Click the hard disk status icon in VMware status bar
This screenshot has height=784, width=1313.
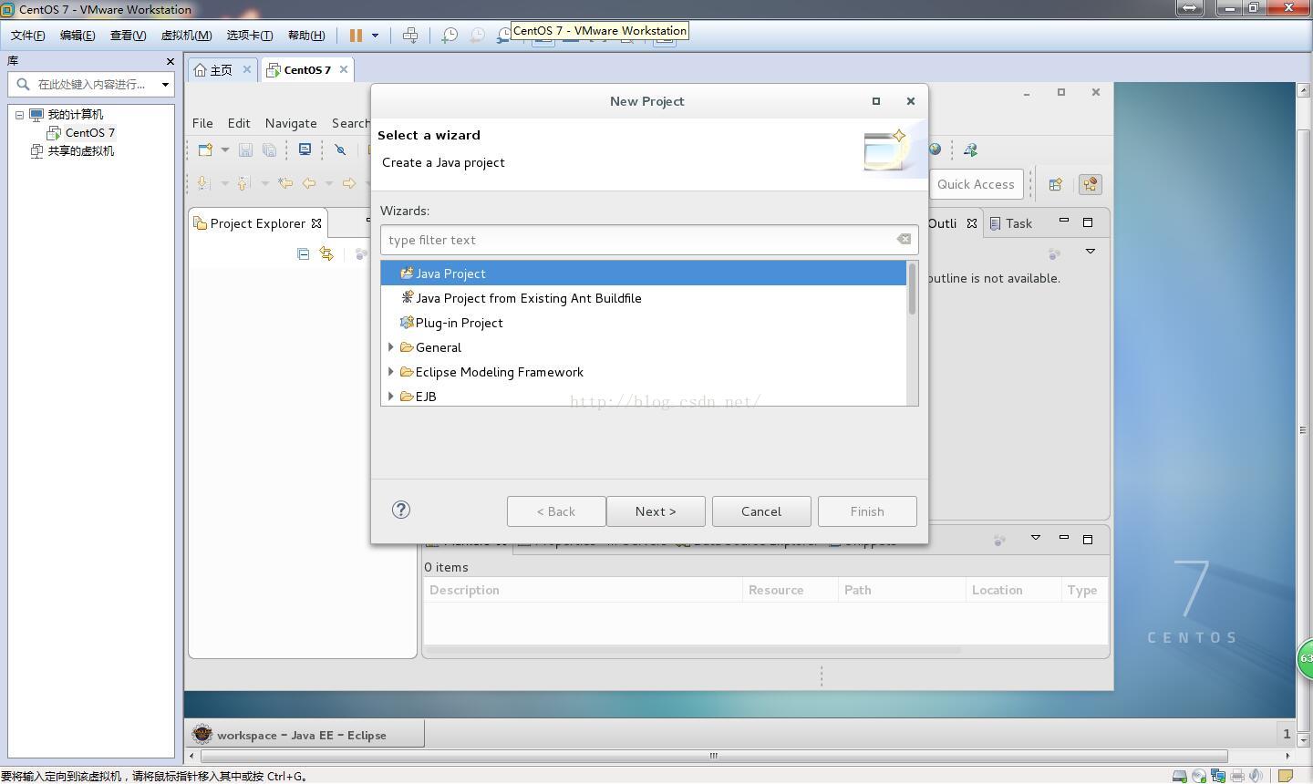(1179, 776)
